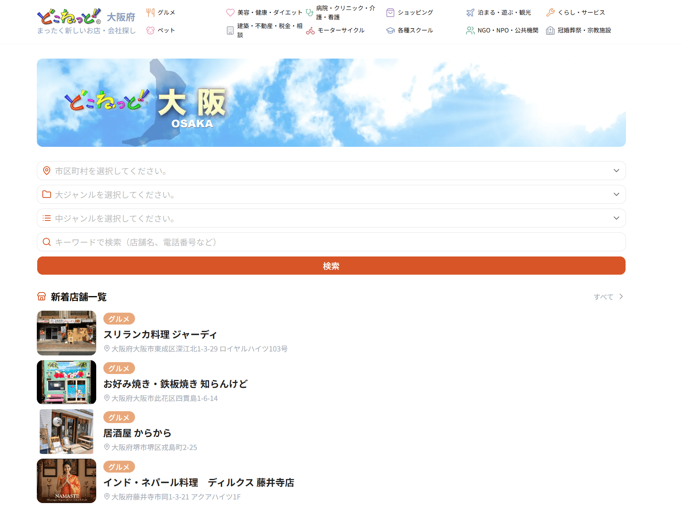Click the fork-and-knife Gourmet icon
Screen dimensions: 681x507
[150, 13]
